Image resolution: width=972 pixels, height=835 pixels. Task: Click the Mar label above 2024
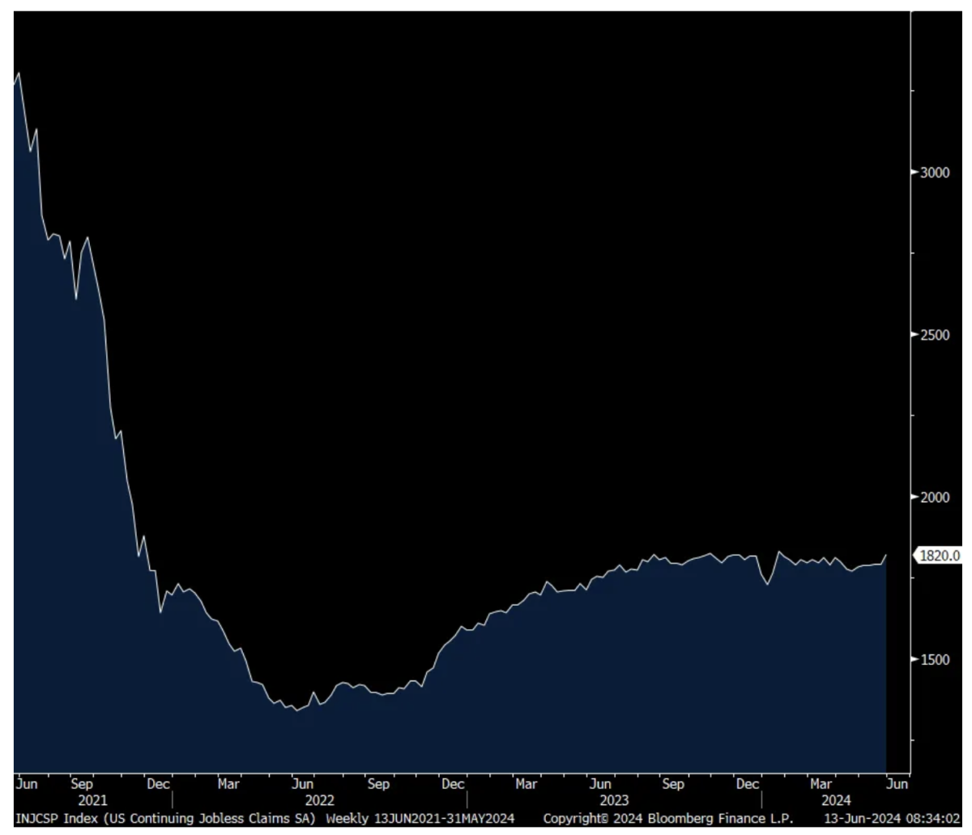tap(821, 784)
